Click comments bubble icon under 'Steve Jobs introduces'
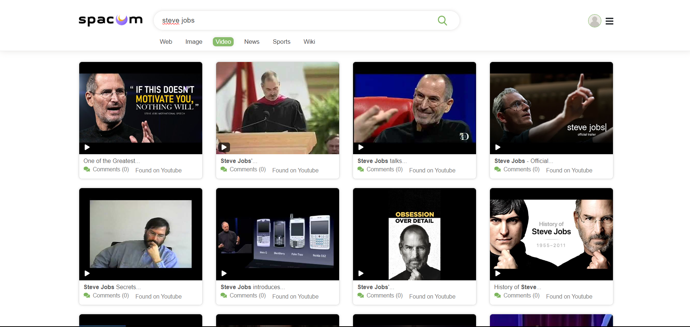The image size is (690, 327). [x=224, y=295]
